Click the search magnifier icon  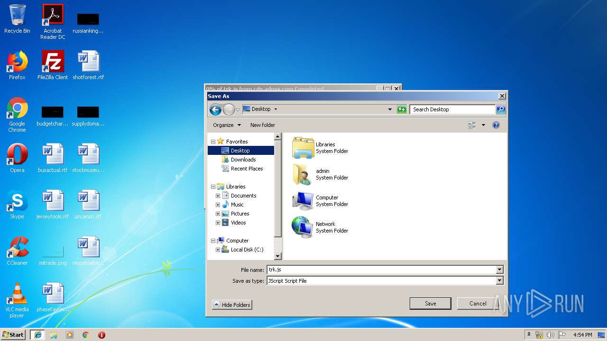[x=501, y=109]
